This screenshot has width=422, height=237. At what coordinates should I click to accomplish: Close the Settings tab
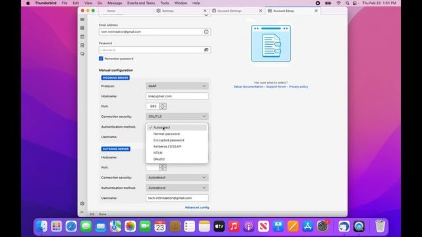click(x=205, y=11)
